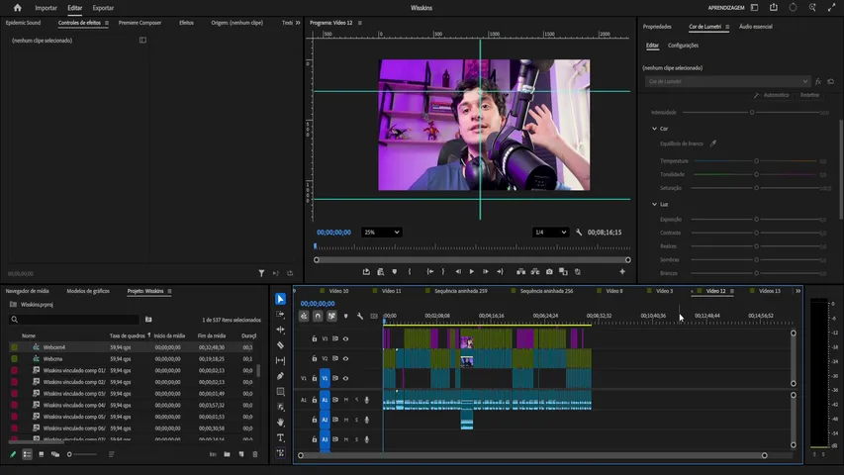This screenshot has width=844, height=475.
Task: Open the 1/4 playback resolution dropdown
Action: pos(550,233)
